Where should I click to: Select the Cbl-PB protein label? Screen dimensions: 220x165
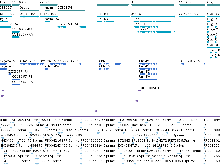click(104, 61)
